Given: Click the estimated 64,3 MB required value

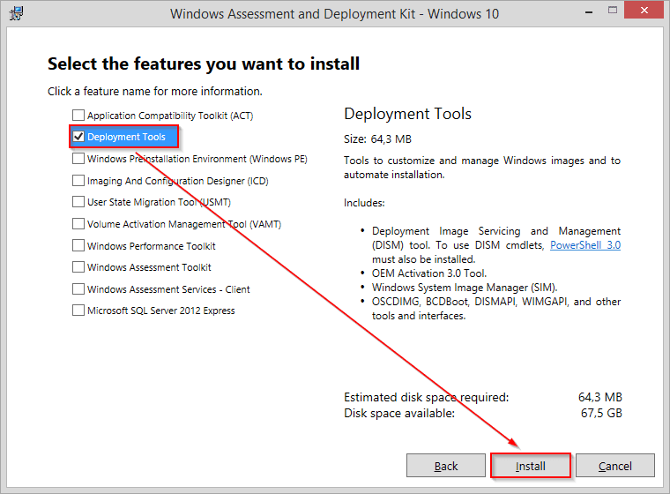Looking at the screenshot, I should (600, 397).
